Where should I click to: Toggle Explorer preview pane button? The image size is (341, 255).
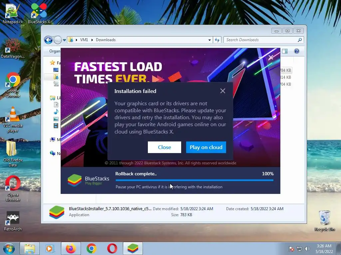(285, 51)
